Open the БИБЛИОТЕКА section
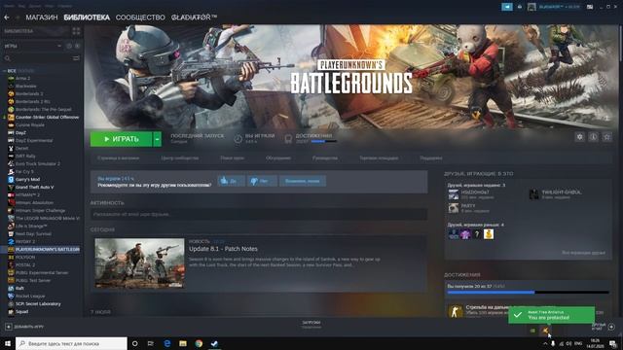623x350 pixels. [87, 17]
